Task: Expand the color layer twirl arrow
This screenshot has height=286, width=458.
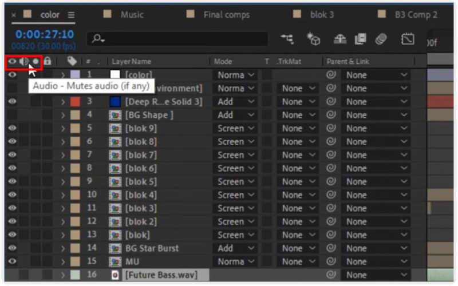Action: tap(63, 75)
